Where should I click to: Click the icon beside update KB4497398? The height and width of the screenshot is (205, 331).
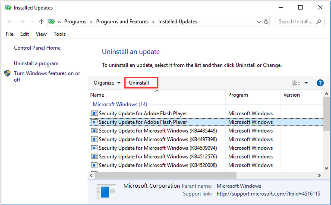pyautogui.click(x=95, y=139)
